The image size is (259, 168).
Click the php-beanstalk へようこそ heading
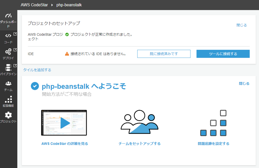(84, 86)
